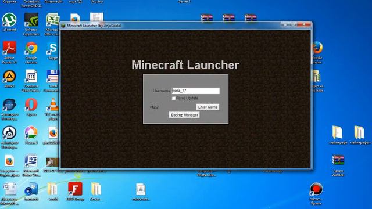The height and width of the screenshot is (209, 372).
Task: Open the uTorrent desktop shortcut
Action: pyautogui.click(x=9, y=20)
